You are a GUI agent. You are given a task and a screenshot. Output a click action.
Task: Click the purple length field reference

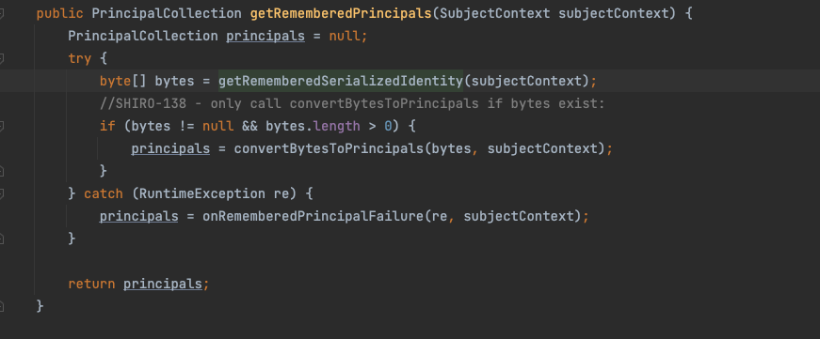click(x=336, y=126)
